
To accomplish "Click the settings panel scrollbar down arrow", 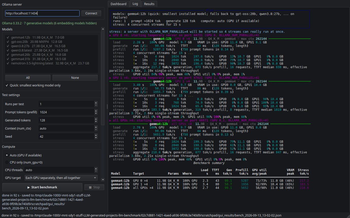I will [103, 180].
